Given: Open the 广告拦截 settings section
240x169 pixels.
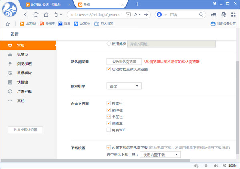Looking at the screenshot, I should pos(24,91).
